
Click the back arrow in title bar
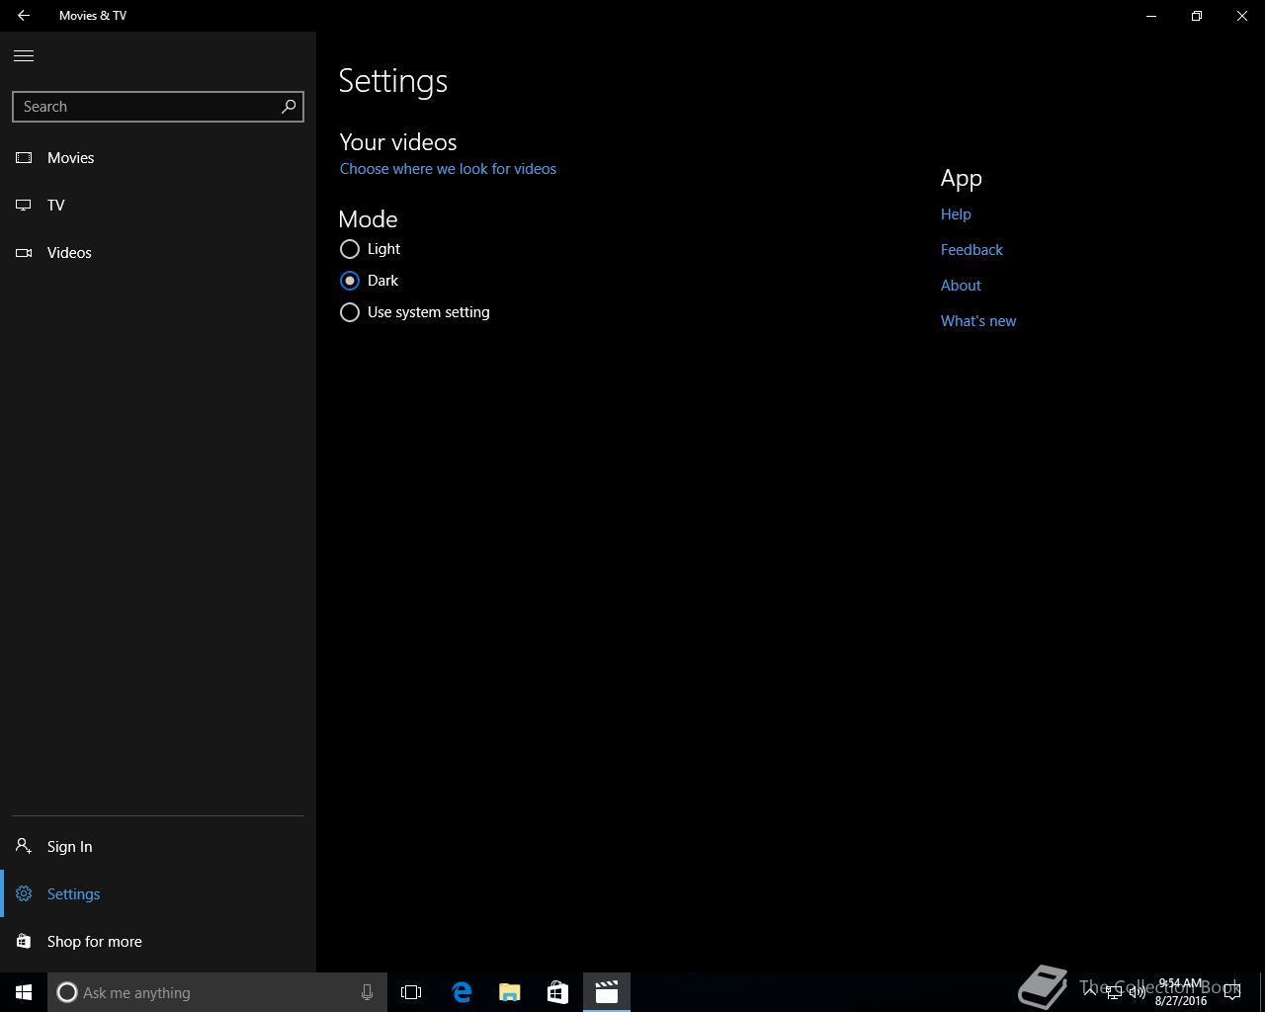point(24,16)
